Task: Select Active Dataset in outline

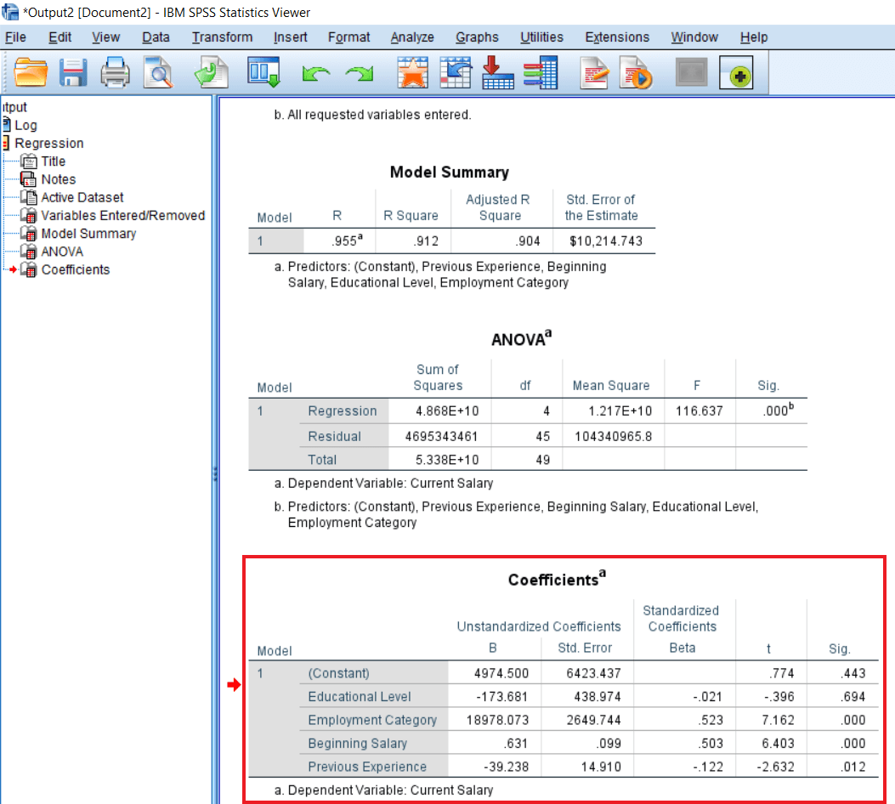Action: click(x=82, y=197)
